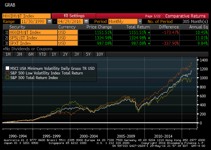Click USD currency of M00IMV$T Index

68,32
